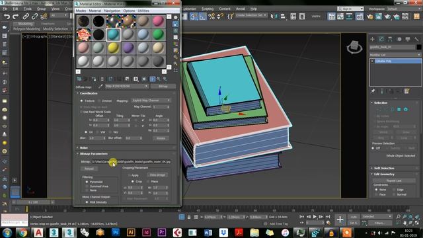Open the Modes menu in the Material Editor

[x=81, y=11]
